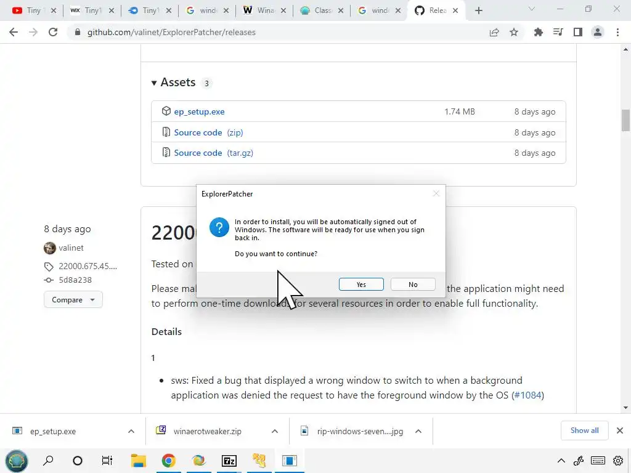This screenshot has height=473, width=631.
Task: Open the Chrome three-dot menu
Action: tap(617, 32)
